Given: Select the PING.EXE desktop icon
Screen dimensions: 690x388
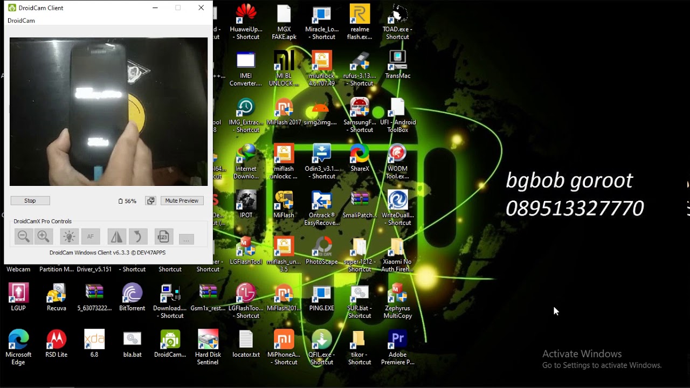Looking at the screenshot, I should 322,297.
